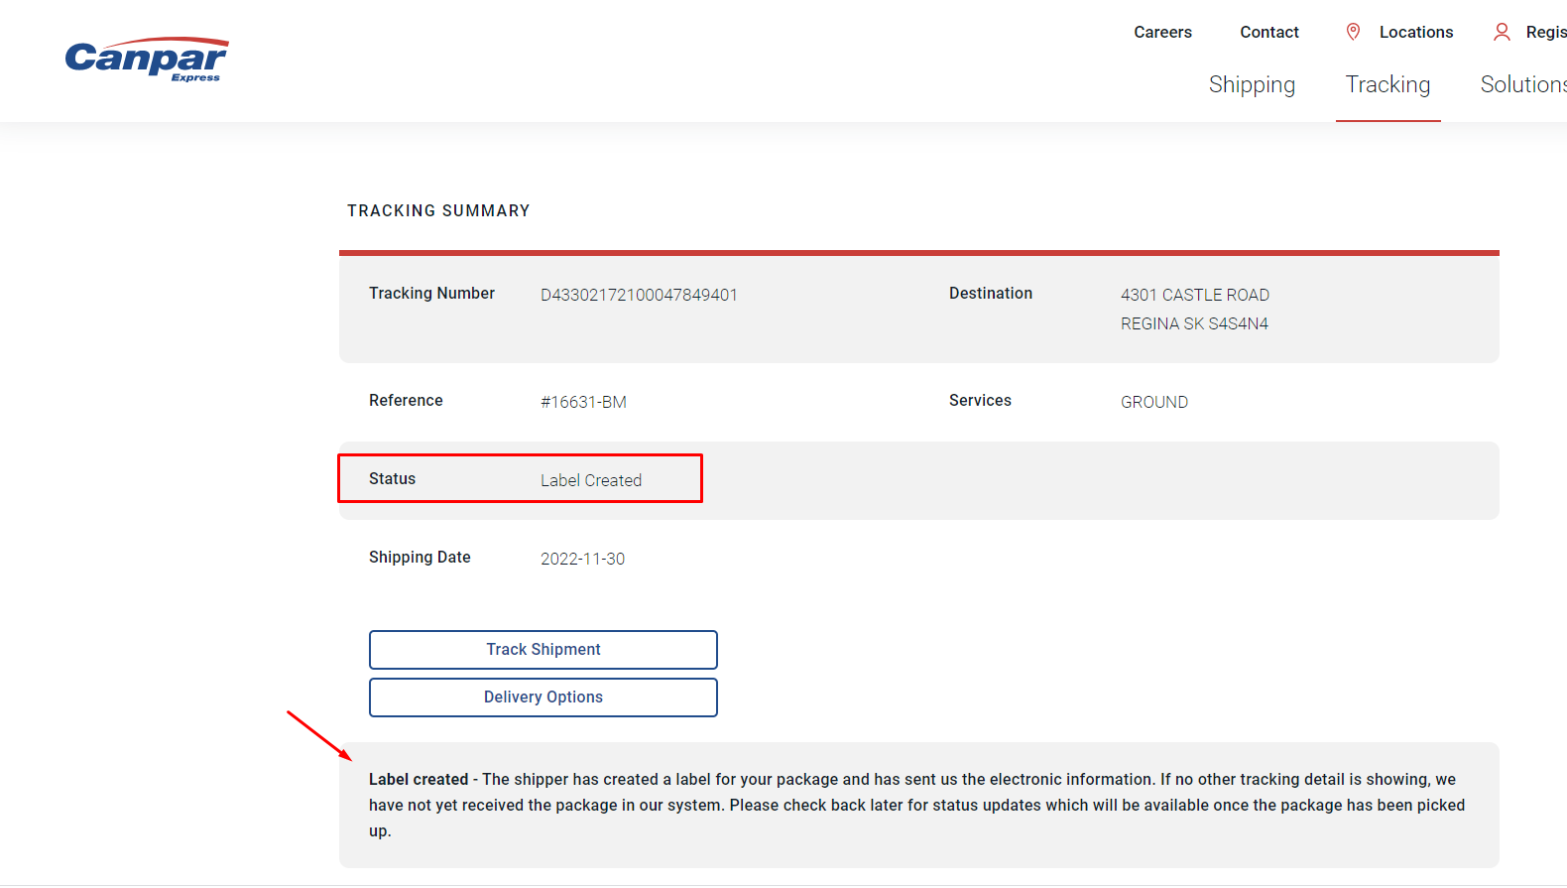The image size is (1567, 888).
Task: Click the TRACKING SUMMARY heading
Action: pos(438,210)
